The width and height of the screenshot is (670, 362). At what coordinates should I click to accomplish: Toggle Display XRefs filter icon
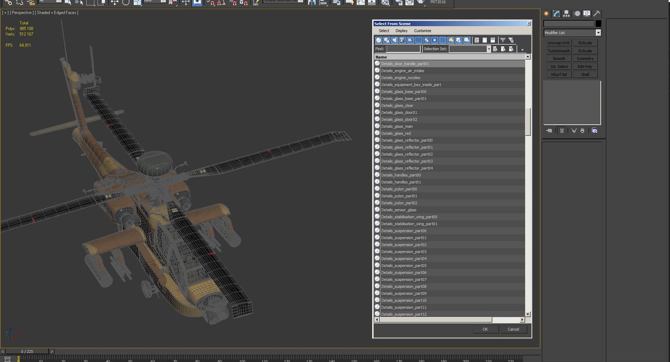[435, 40]
